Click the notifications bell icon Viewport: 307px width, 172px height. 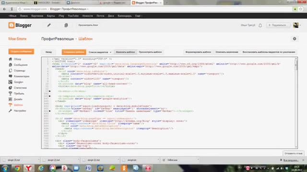260,25
